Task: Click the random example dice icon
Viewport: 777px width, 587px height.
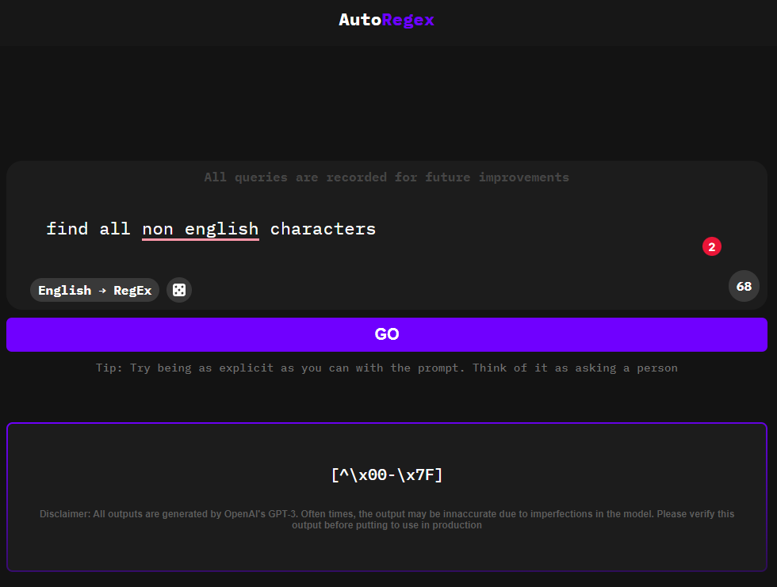Action: pos(179,290)
